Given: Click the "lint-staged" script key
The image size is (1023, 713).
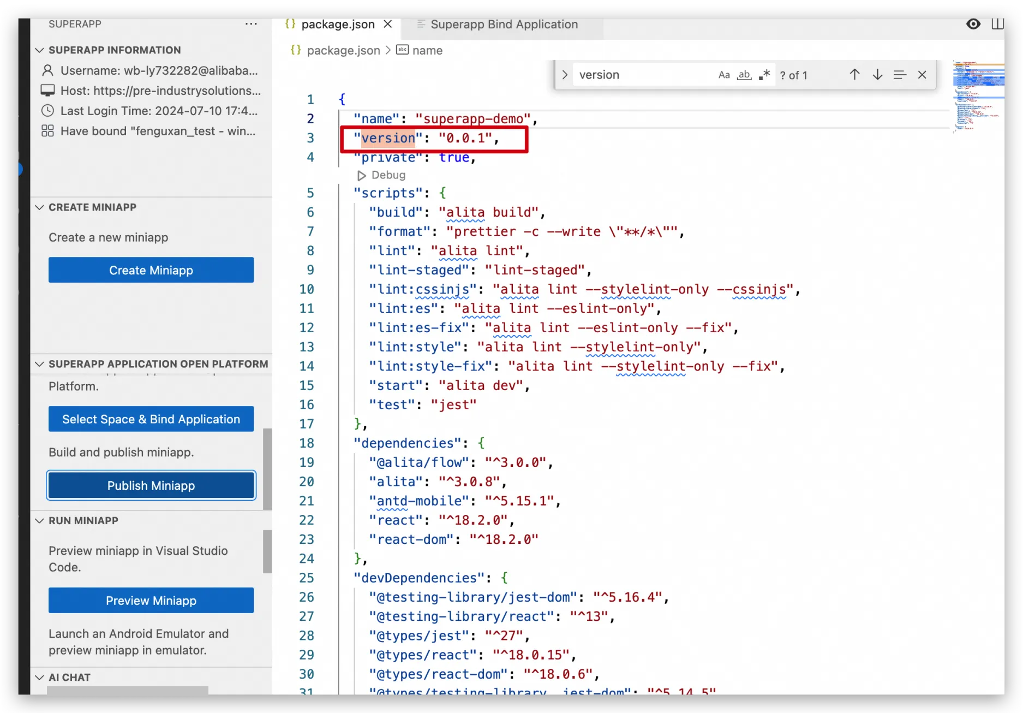Looking at the screenshot, I should [419, 270].
